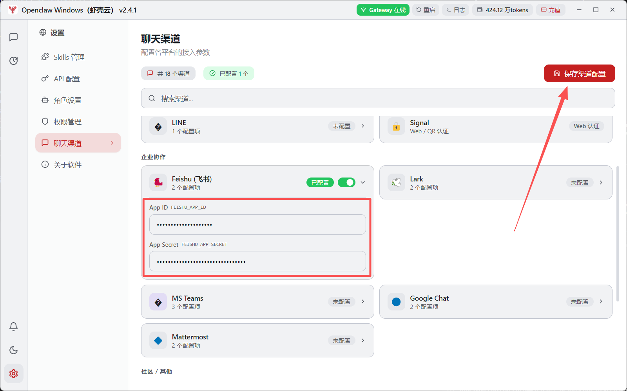Click the 共 18 个渠道 filter chip
Viewport: 627px width, 391px height.
click(168, 74)
